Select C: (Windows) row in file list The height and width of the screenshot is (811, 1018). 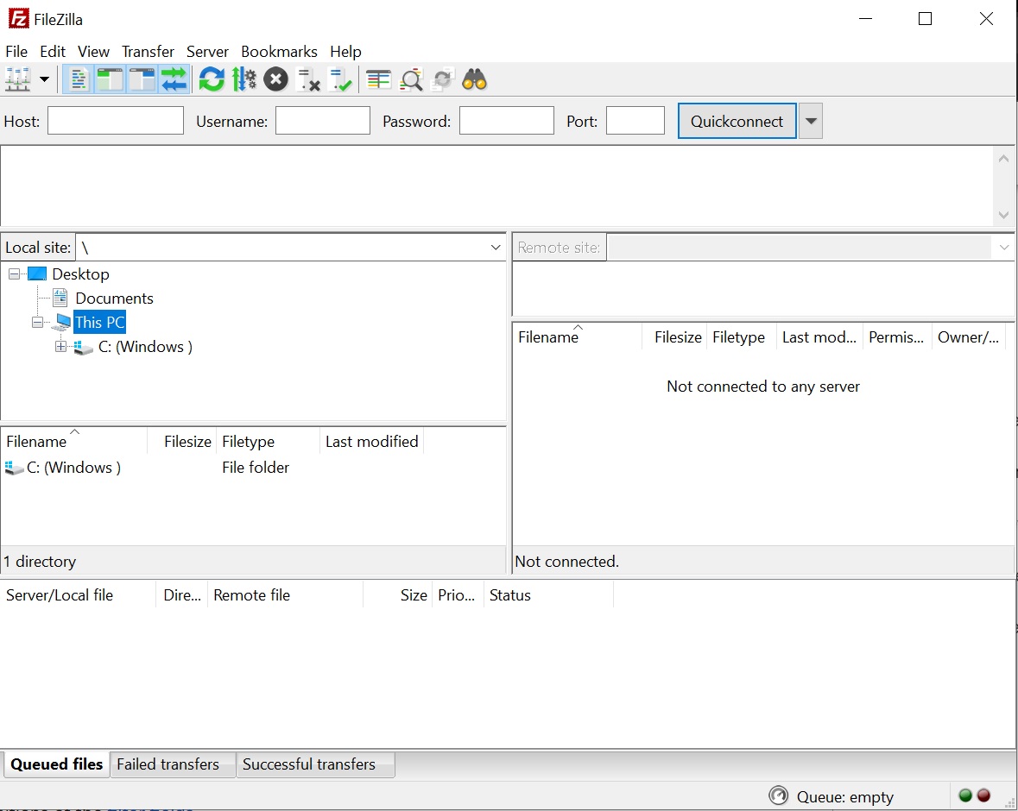point(253,467)
